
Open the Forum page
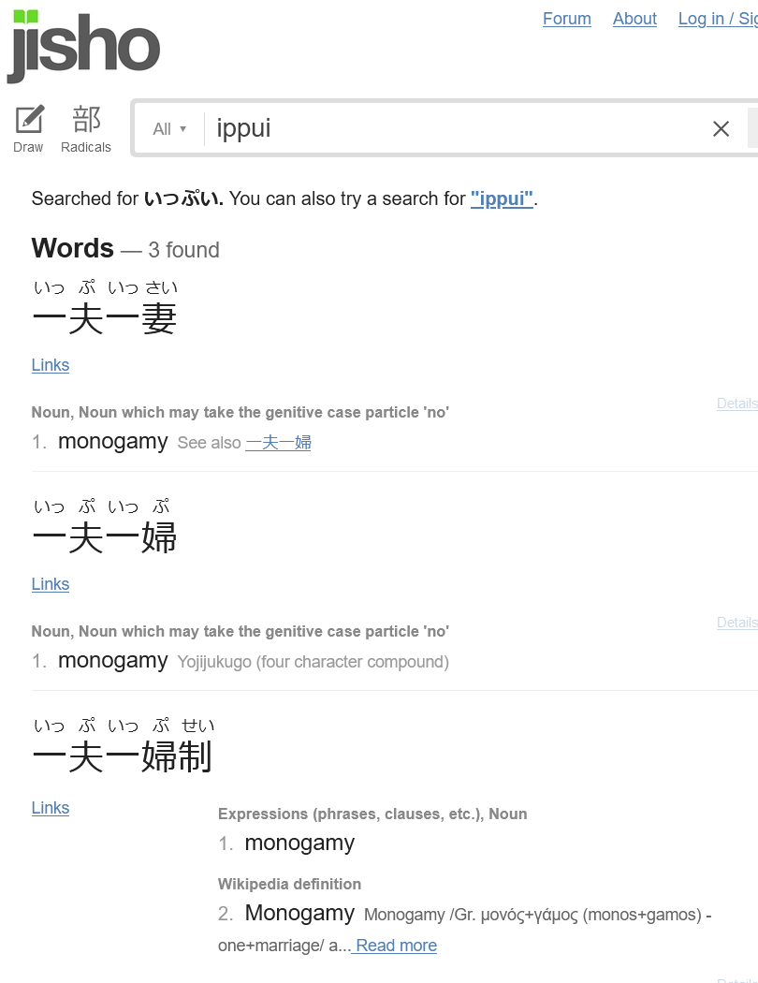(566, 19)
